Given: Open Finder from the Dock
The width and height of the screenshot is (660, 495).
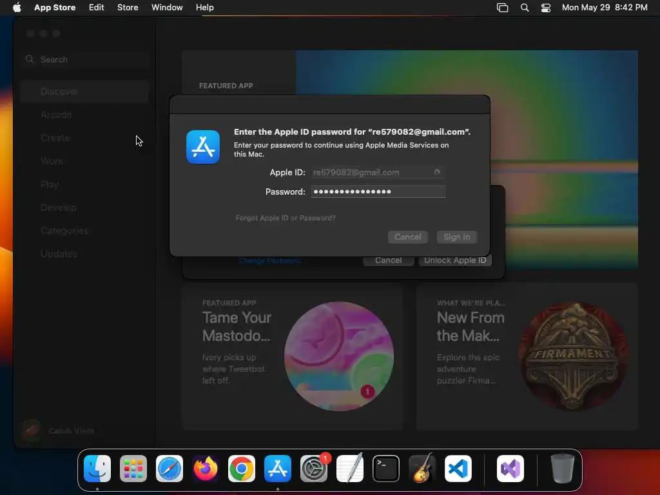Looking at the screenshot, I should coord(97,469).
